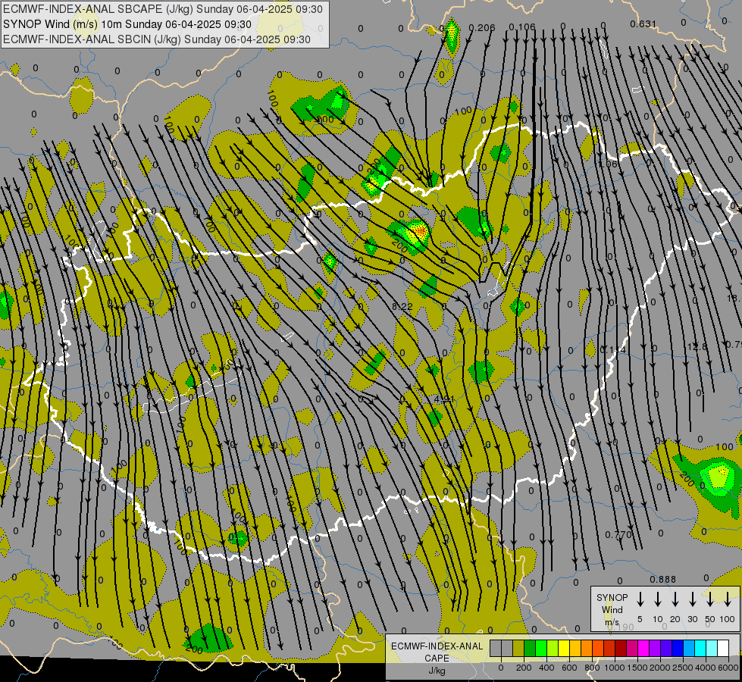Select the white swatch ending the CAPE scale

[x=723, y=649]
